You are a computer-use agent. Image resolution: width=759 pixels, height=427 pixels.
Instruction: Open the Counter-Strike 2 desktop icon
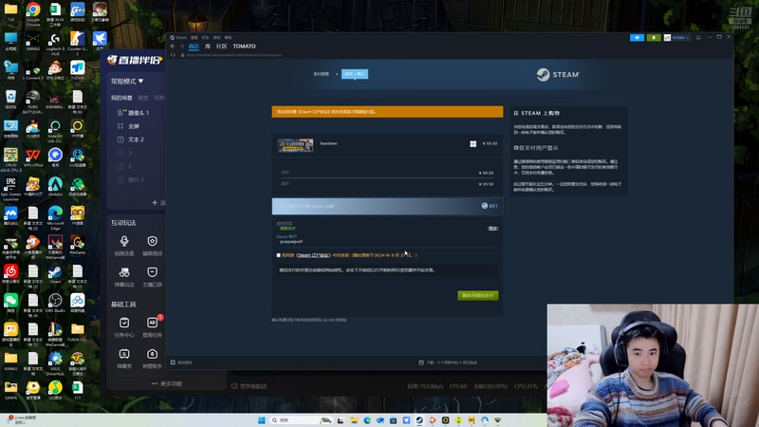pos(78,43)
